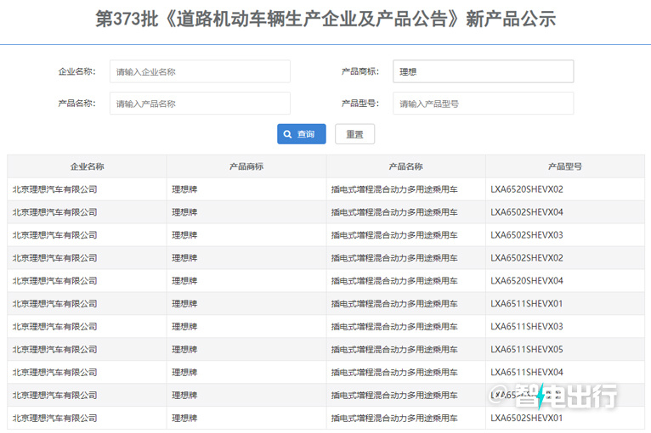
Task: Click the 产品型号 column header
Action: click(x=565, y=166)
